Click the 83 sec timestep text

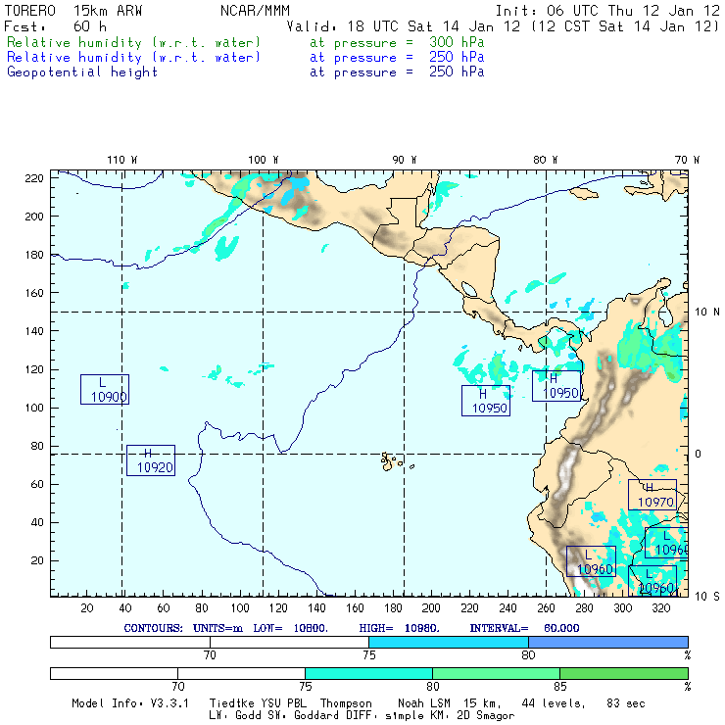click(x=626, y=703)
